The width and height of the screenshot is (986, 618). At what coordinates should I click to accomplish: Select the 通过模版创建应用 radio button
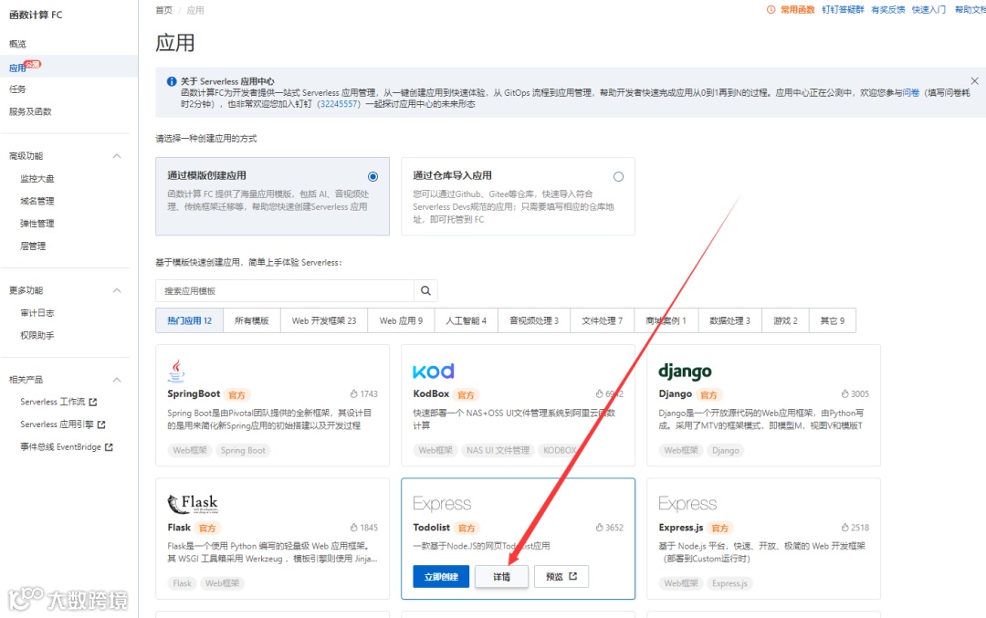(x=372, y=177)
